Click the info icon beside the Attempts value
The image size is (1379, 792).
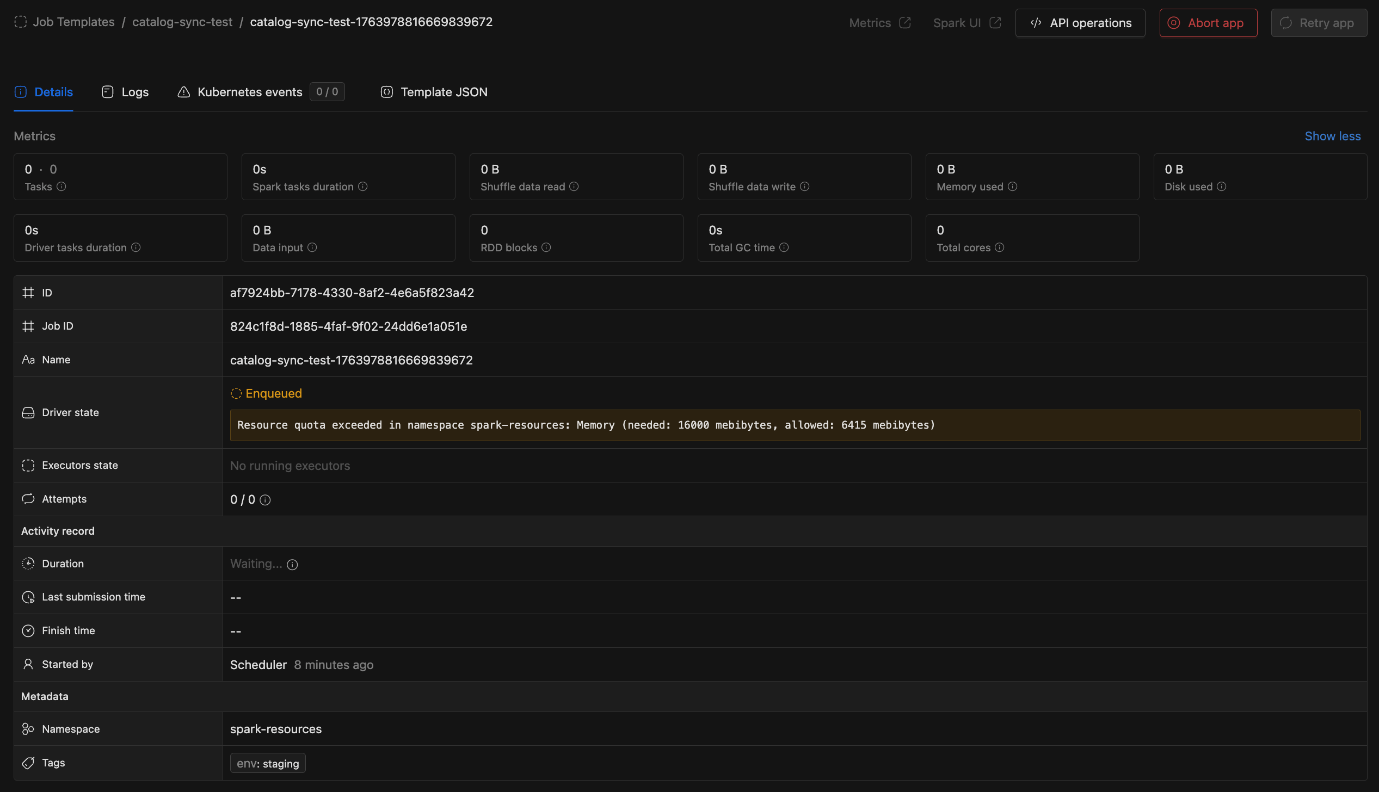(x=265, y=500)
